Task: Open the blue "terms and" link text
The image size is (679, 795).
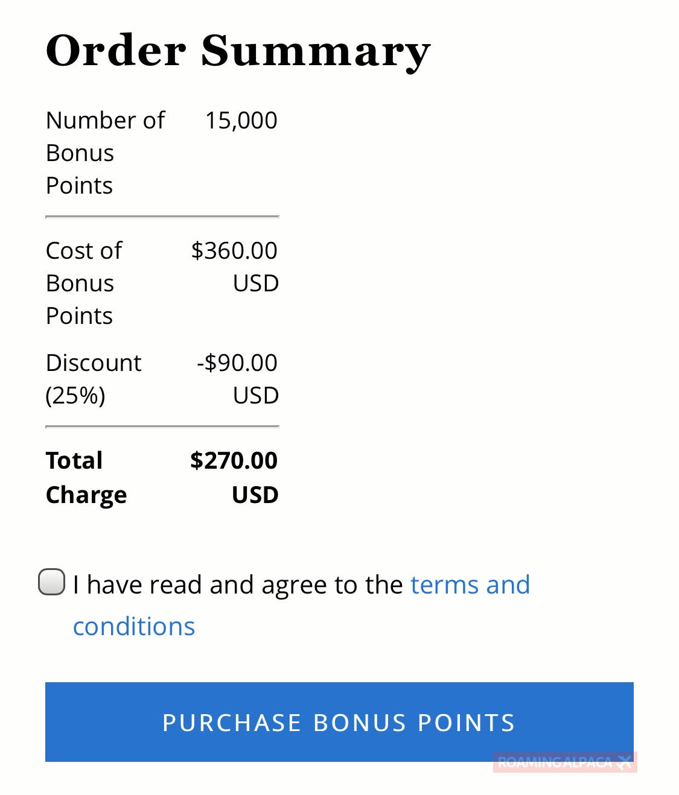Action: pos(470,584)
